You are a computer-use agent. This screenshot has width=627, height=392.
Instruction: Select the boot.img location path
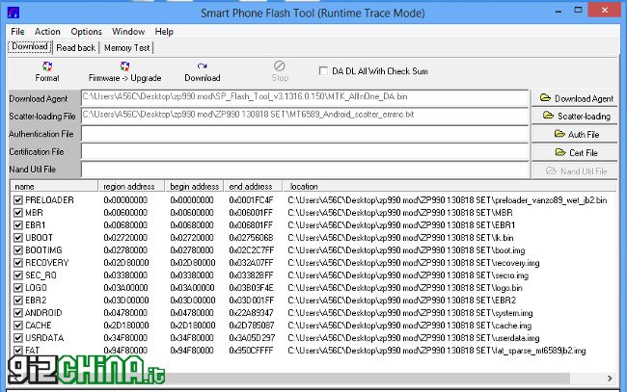pos(406,250)
